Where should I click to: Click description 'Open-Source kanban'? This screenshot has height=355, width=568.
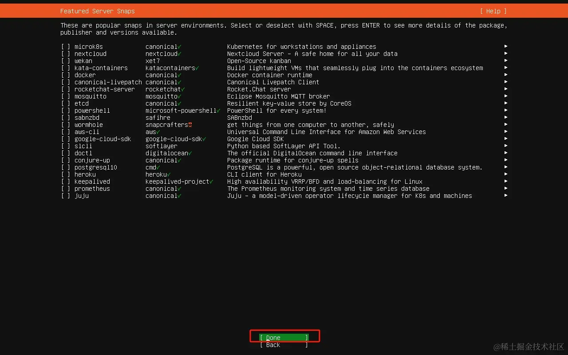tap(259, 61)
